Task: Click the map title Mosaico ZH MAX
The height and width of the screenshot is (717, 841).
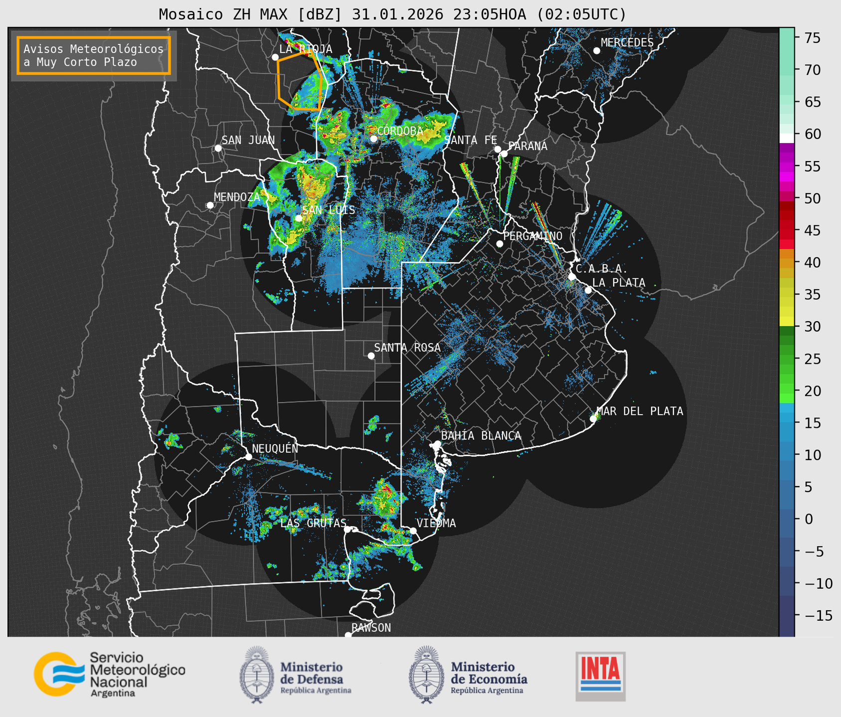Action: tap(392, 14)
